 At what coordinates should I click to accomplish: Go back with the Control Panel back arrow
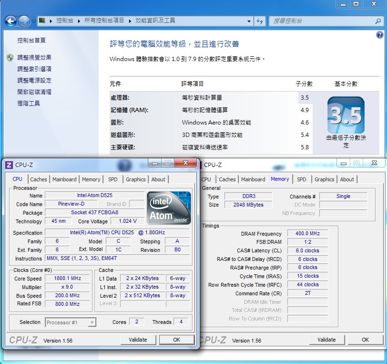click(x=10, y=21)
